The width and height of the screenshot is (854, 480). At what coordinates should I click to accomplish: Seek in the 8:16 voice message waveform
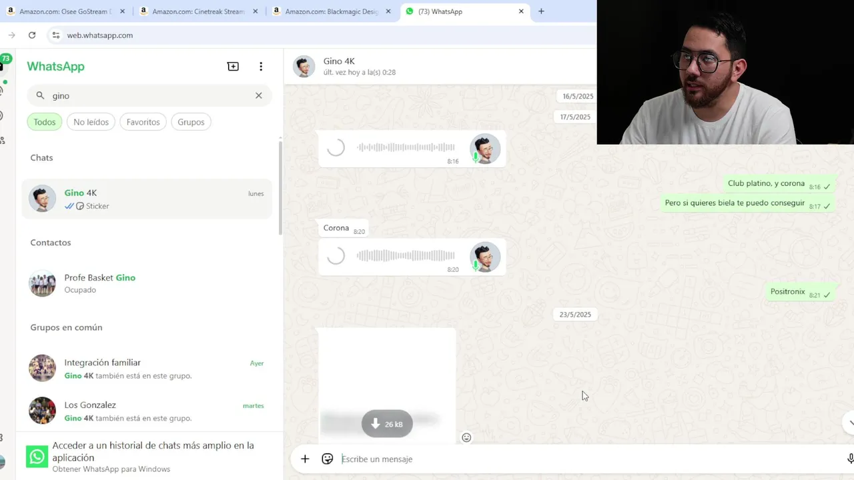(406, 147)
